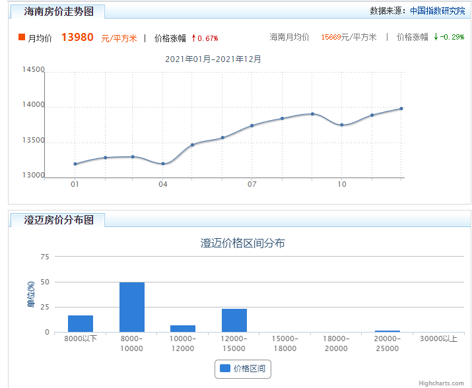Image resolution: width=472 pixels, height=388 pixels.
Task: Click the -0.29% price change value
Action: [x=452, y=37]
